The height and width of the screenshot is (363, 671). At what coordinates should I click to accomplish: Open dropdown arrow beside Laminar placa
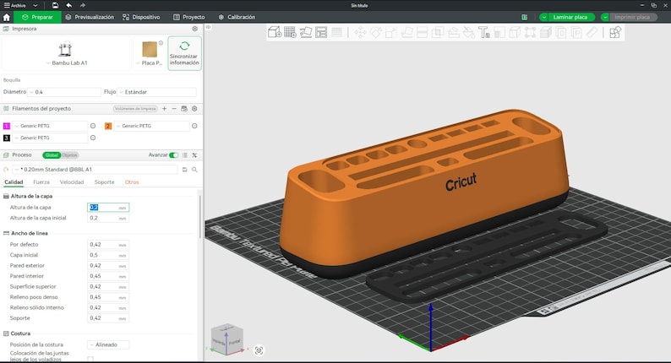(x=543, y=17)
